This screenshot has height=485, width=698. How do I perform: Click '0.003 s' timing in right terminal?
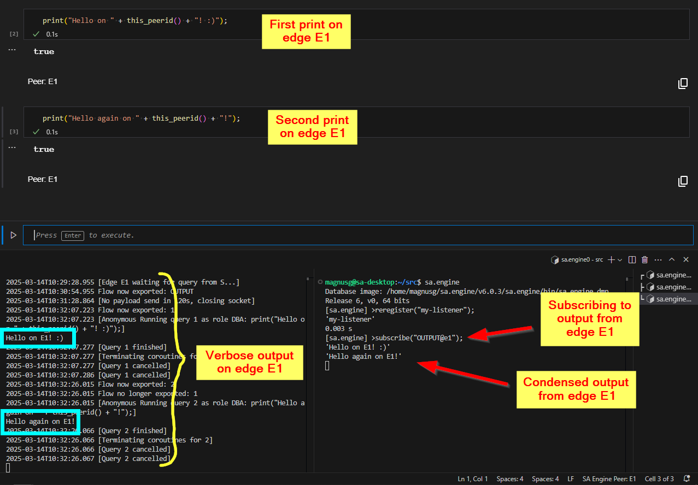tap(339, 328)
